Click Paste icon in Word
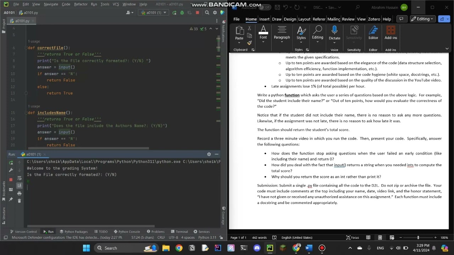 pos(239,31)
